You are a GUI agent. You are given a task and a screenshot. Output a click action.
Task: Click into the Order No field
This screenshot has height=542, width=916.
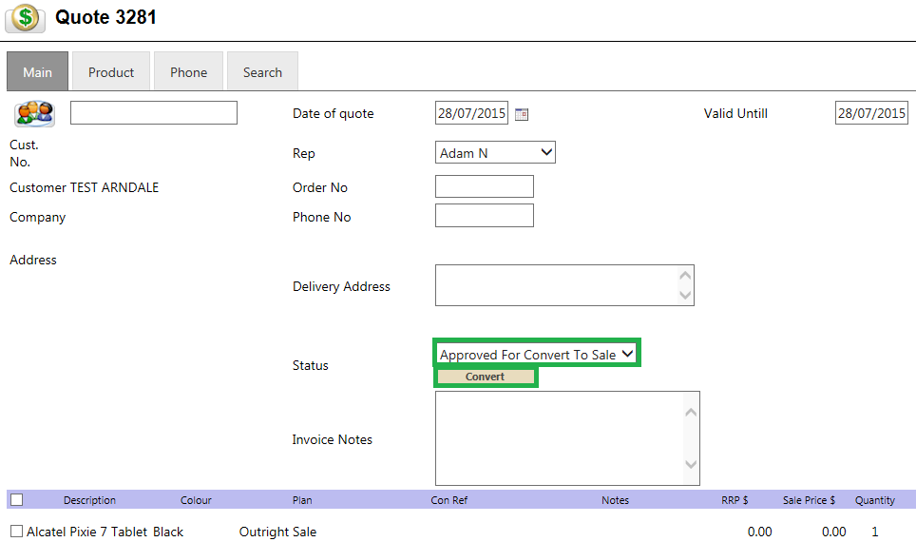(x=484, y=186)
